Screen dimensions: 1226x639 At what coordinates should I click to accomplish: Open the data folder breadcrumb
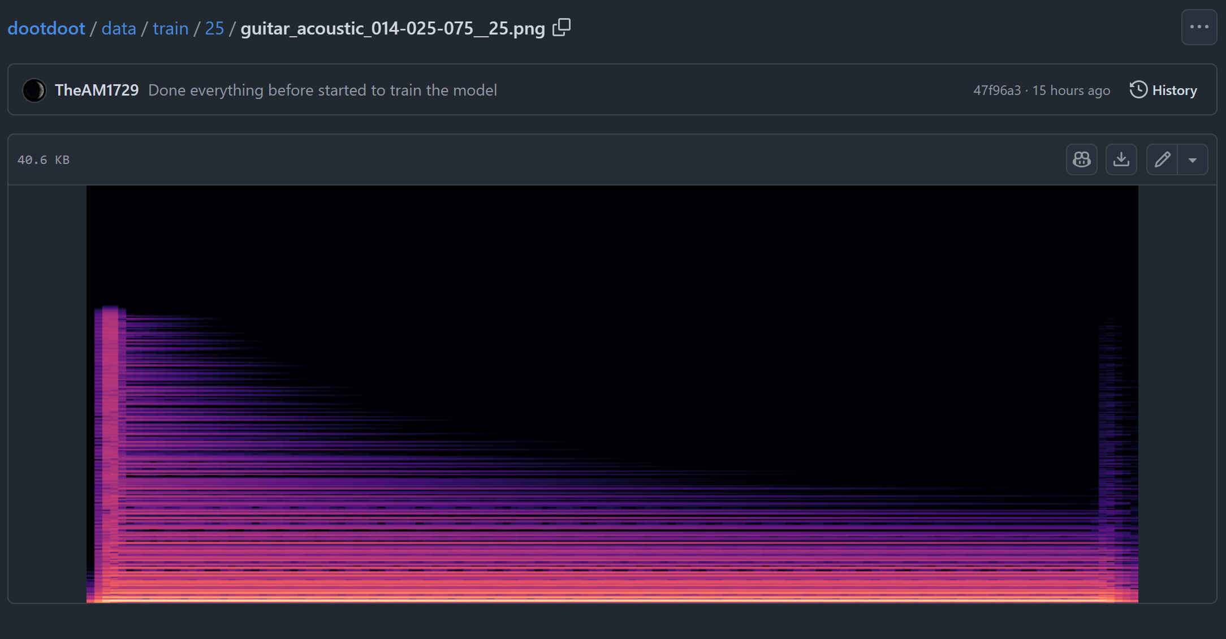[119, 28]
